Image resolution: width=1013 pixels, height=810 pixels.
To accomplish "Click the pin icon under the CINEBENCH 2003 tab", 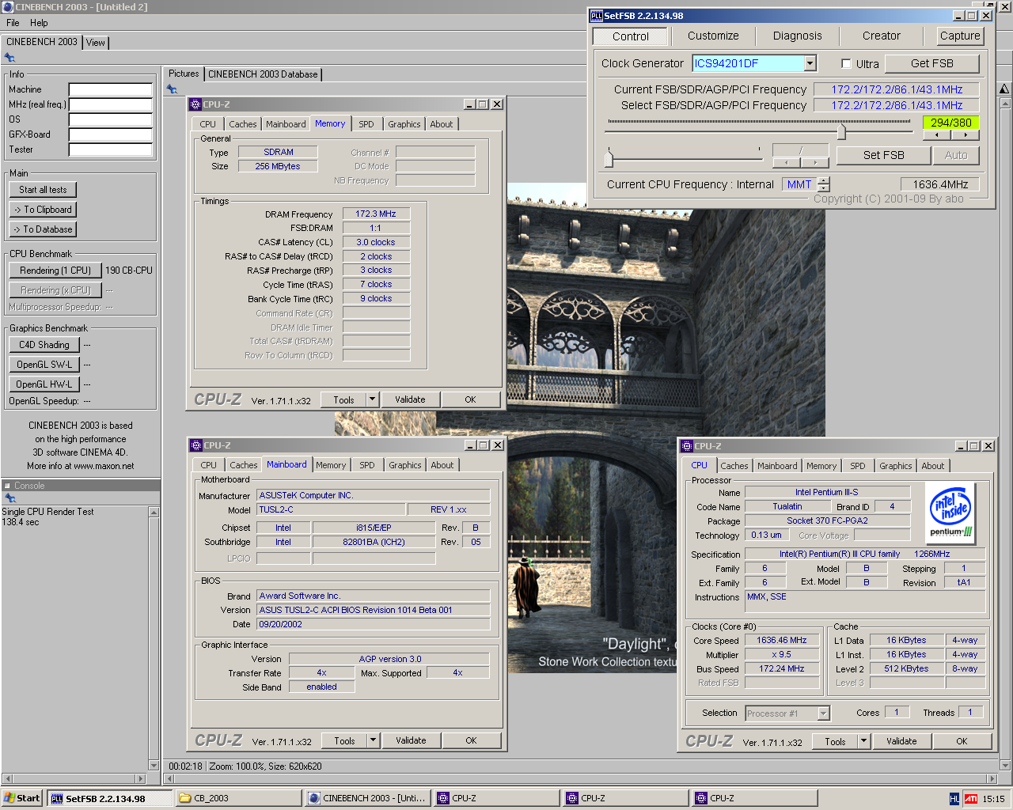I will point(9,58).
